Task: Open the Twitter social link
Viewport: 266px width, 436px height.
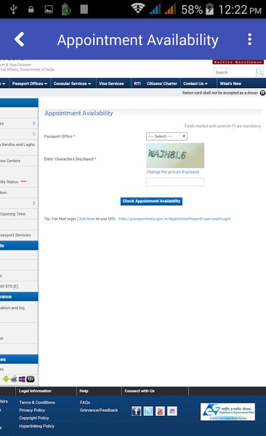Action: tap(148, 411)
